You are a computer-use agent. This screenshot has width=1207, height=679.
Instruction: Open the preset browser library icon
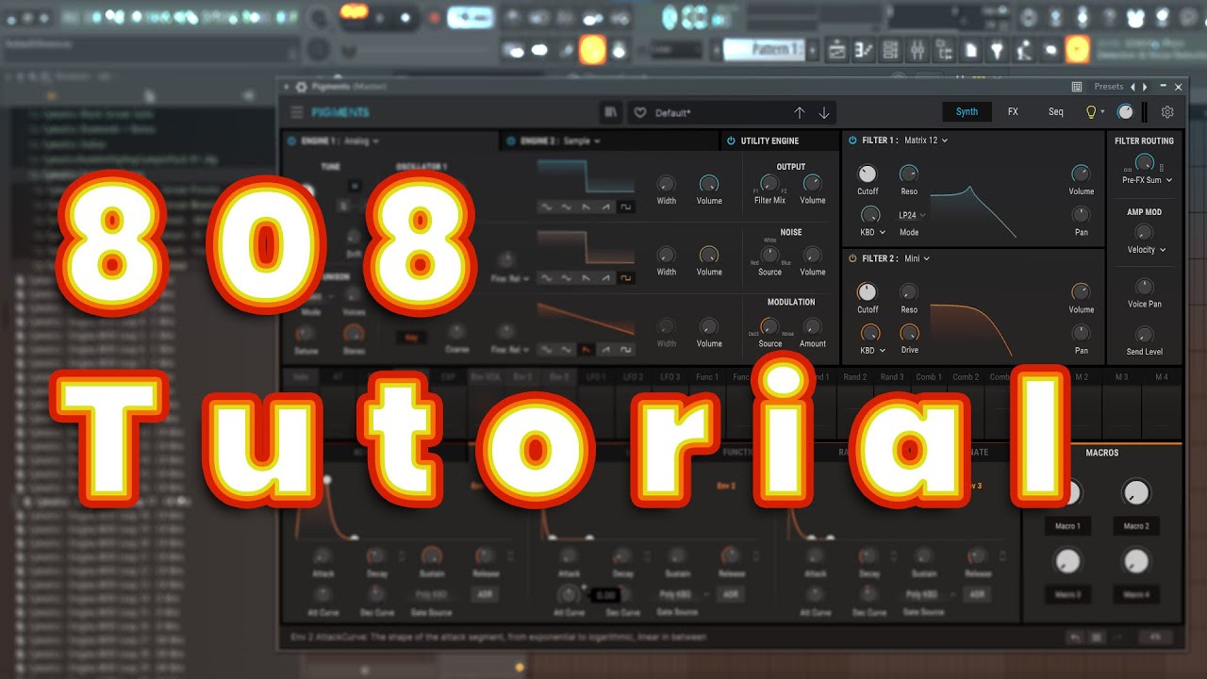tap(611, 112)
